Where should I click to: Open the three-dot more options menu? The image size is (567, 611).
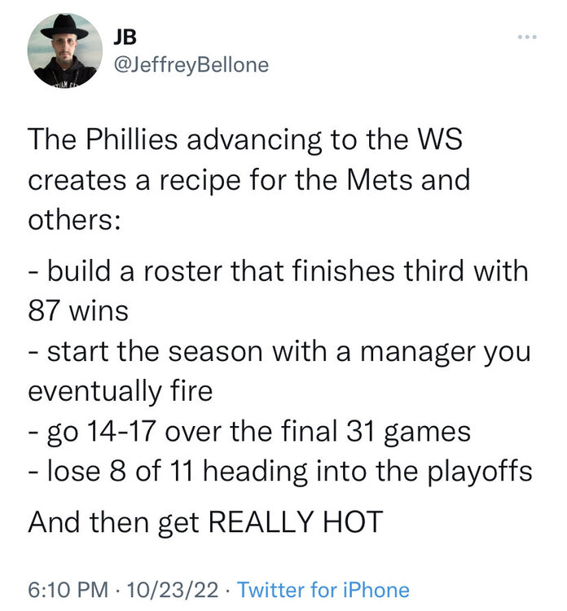[x=527, y=37]
